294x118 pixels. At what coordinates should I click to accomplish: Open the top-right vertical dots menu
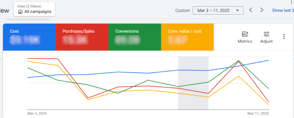[291, 2]
